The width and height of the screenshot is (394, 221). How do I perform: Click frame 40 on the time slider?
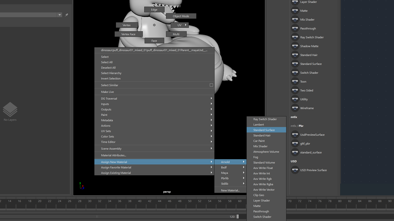point(139,201)
